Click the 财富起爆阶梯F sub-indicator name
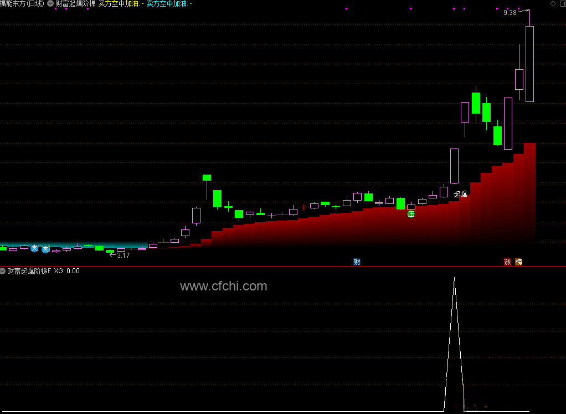 tap(29, 271)
